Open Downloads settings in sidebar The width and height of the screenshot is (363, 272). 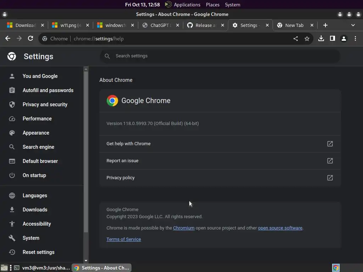coord(42,210)
